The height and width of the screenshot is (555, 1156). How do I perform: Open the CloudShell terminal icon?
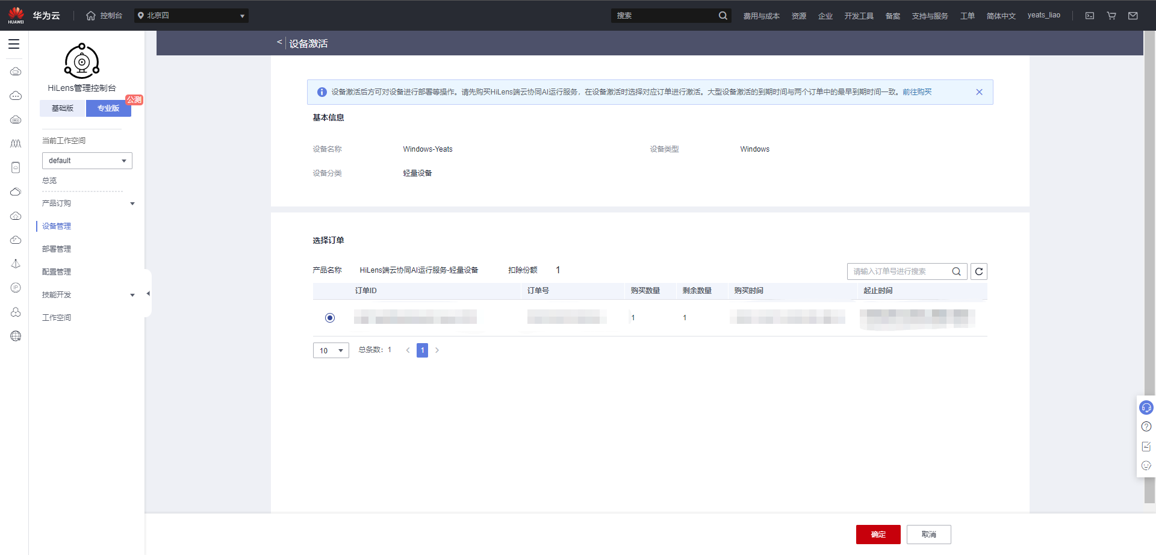click(1090, 16)
